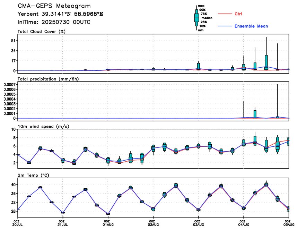Click the 'Total Cloud Cover (%)' panel title
This screenshot has width=298, height=230.
[x=42, y=32]
